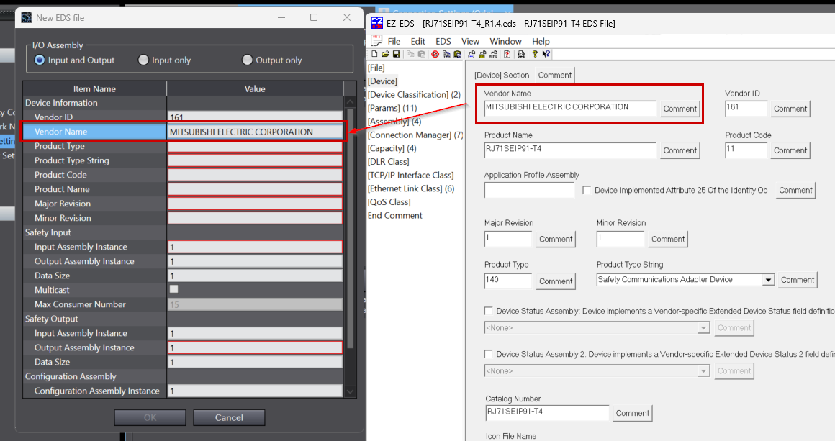
Task: Click the Product Name input showing RJ71SEIP91-T4
Action: (x=570, y=150)
